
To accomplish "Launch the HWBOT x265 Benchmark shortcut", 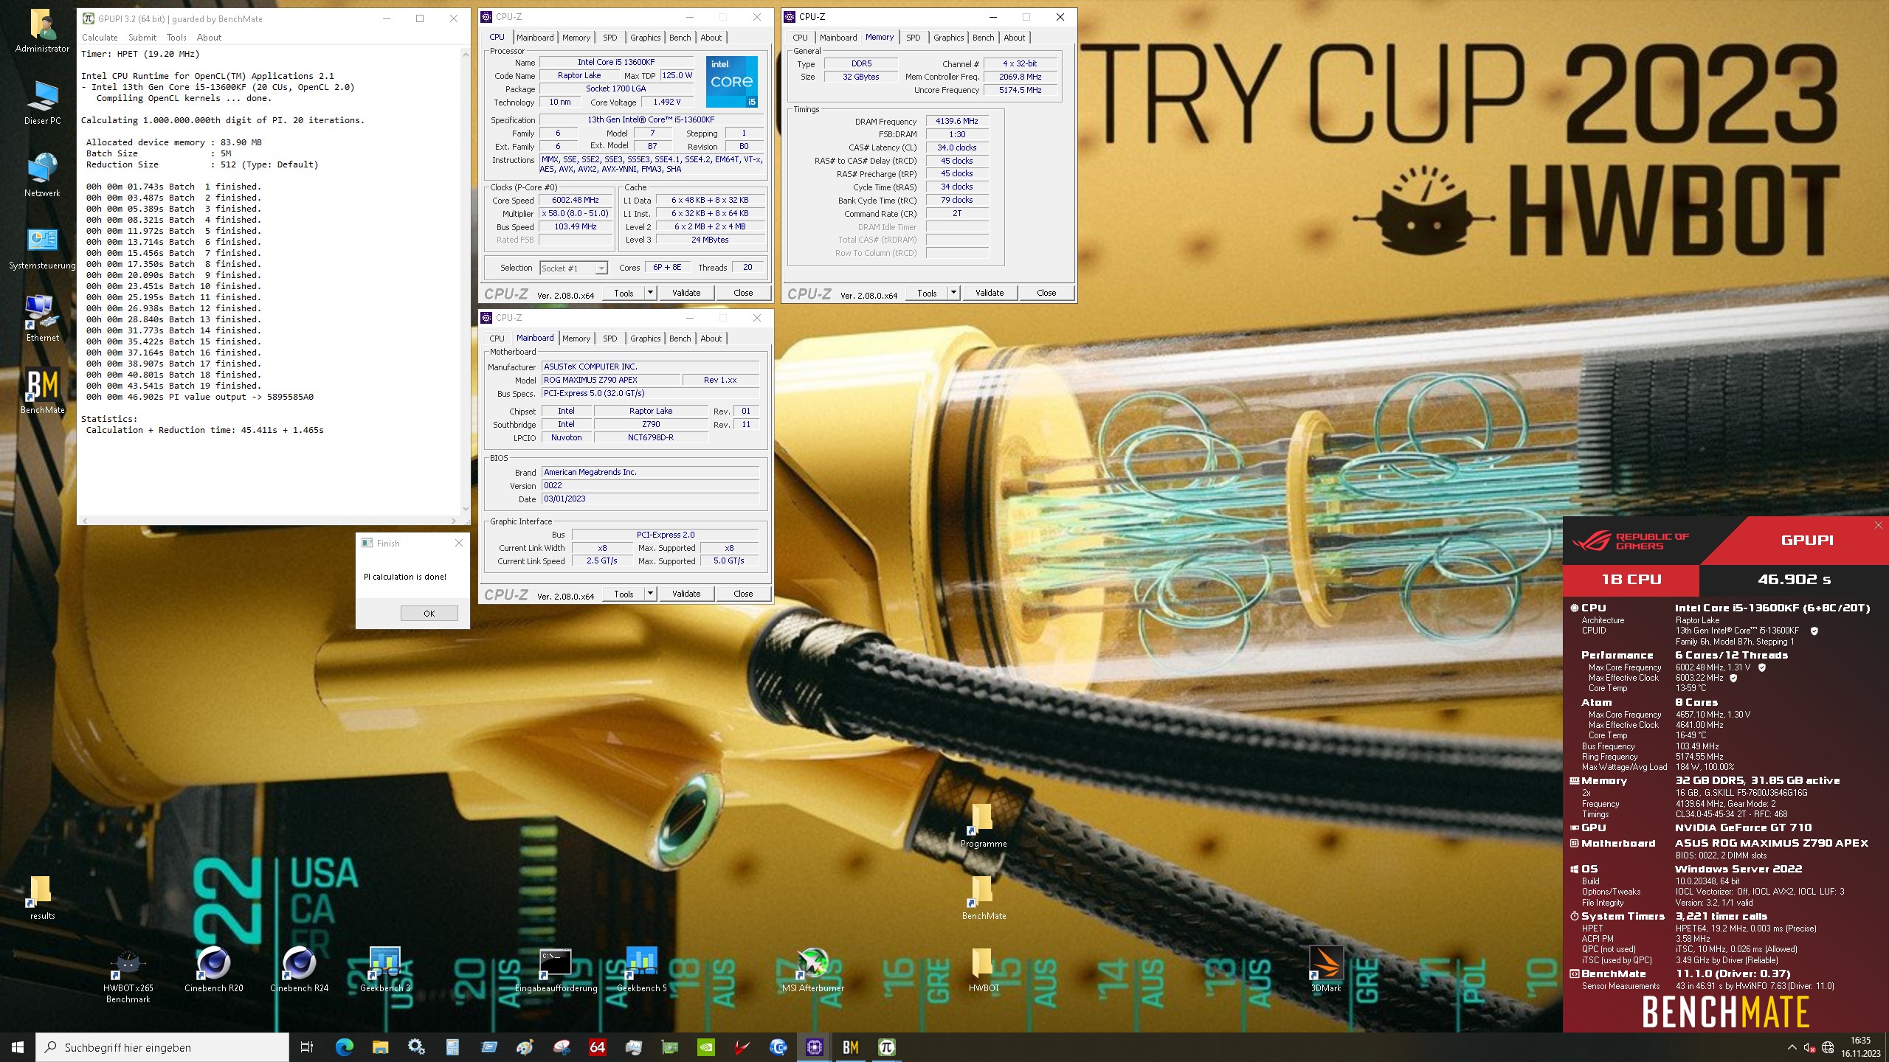I will pos(128,975).
